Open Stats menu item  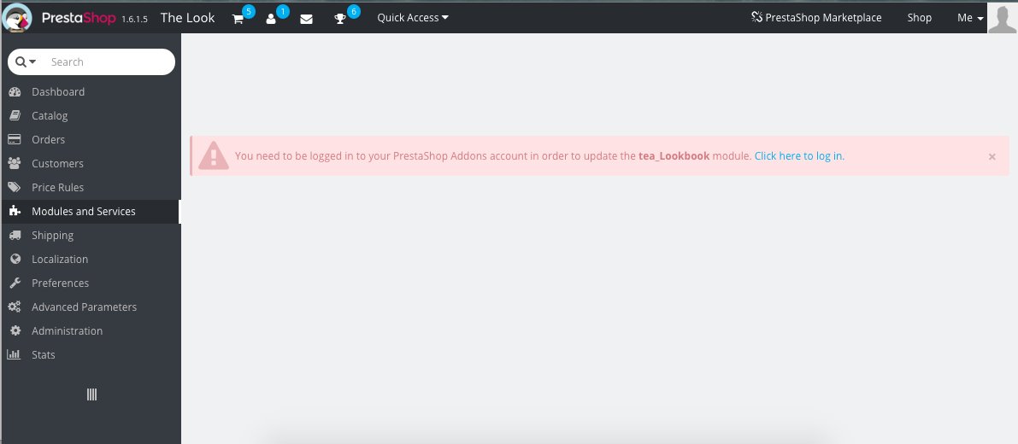tap(91, 354)
